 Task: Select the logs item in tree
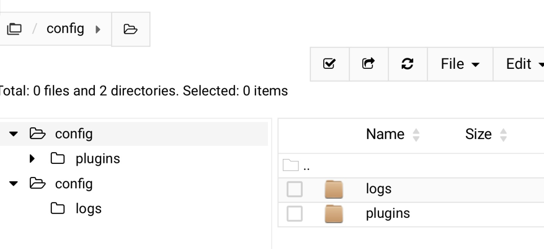tap(88, 209)
